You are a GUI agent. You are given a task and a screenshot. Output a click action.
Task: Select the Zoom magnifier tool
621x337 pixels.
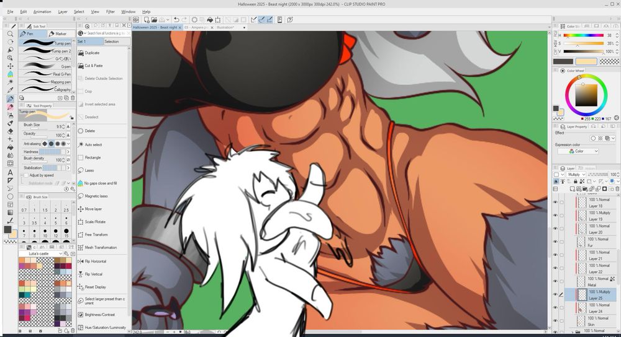point(11,34)
